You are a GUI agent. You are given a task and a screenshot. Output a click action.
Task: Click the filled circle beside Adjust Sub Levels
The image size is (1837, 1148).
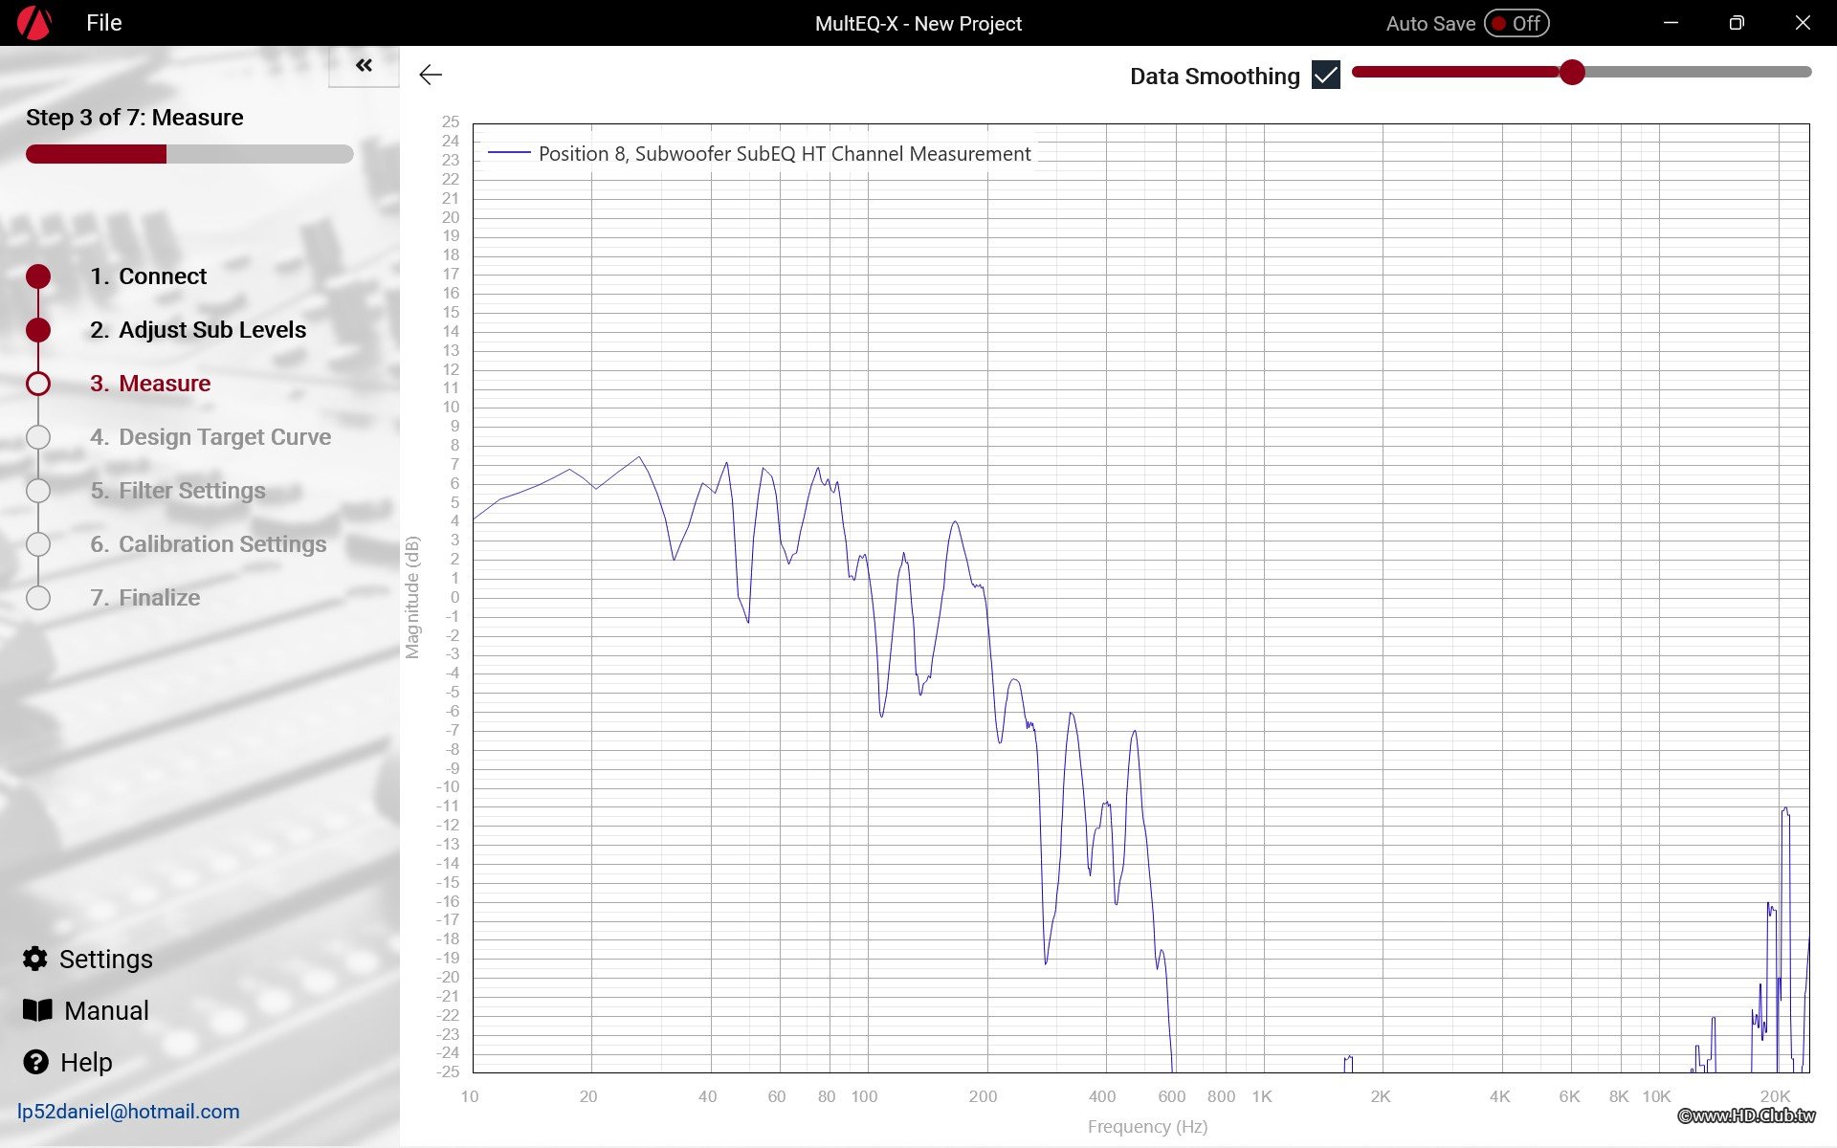click(x=38, y=330)
